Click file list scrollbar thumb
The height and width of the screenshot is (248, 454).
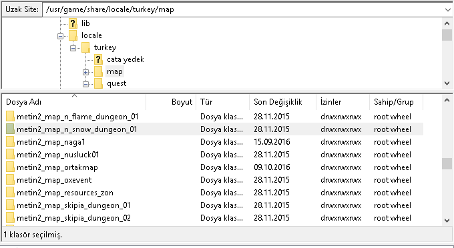(x=447, y=163)
